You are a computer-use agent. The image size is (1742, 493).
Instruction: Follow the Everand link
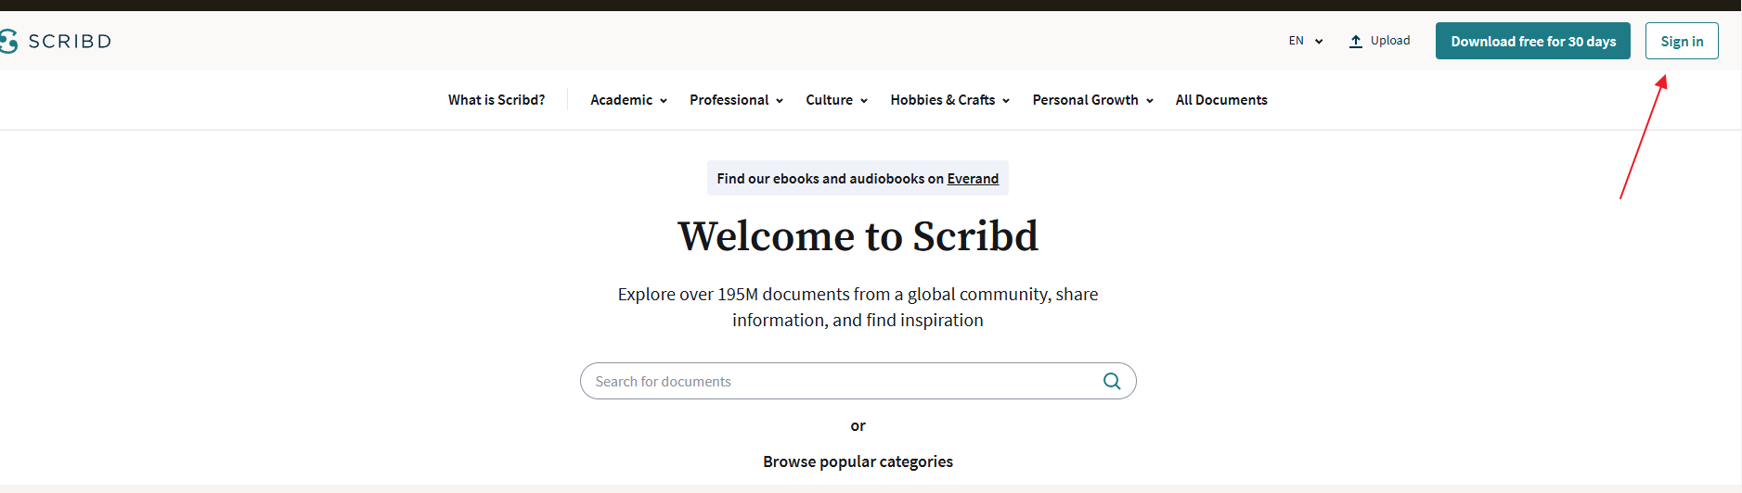pyautogui.click(x=973, y=179)
